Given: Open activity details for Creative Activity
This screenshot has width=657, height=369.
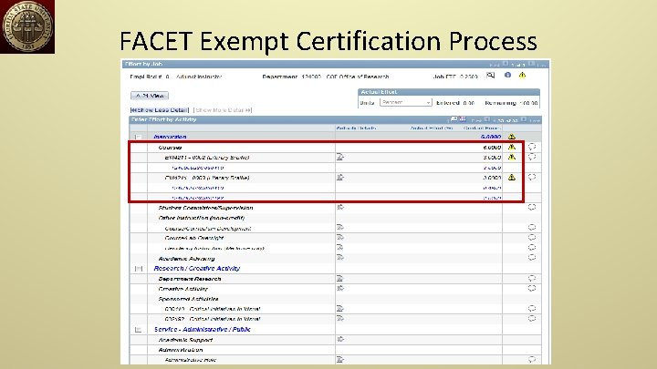Looking at the screenshot, I should tap(340, 288).
